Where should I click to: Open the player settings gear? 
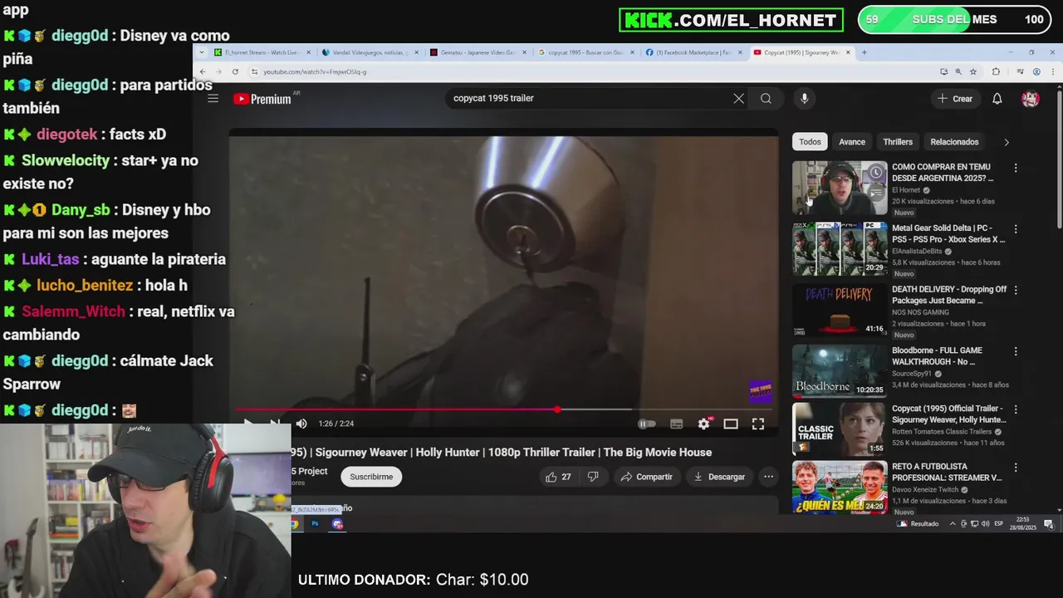point(704,424)
